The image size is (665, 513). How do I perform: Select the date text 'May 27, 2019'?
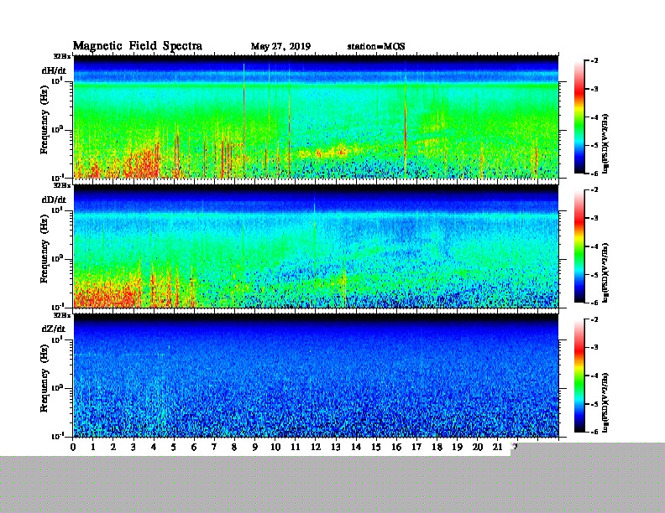pyautogui.click(x=280, y=47)
